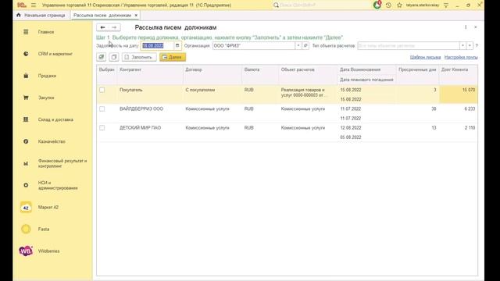Click the home icon on start page tab
The height and width of the screenshot is (281, 500).
[x=19, y=15]
